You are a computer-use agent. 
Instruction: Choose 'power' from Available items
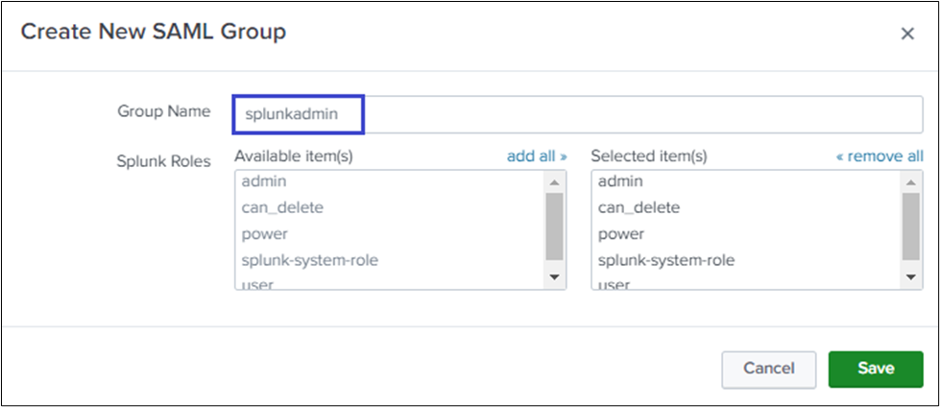(x=265, y=233)
